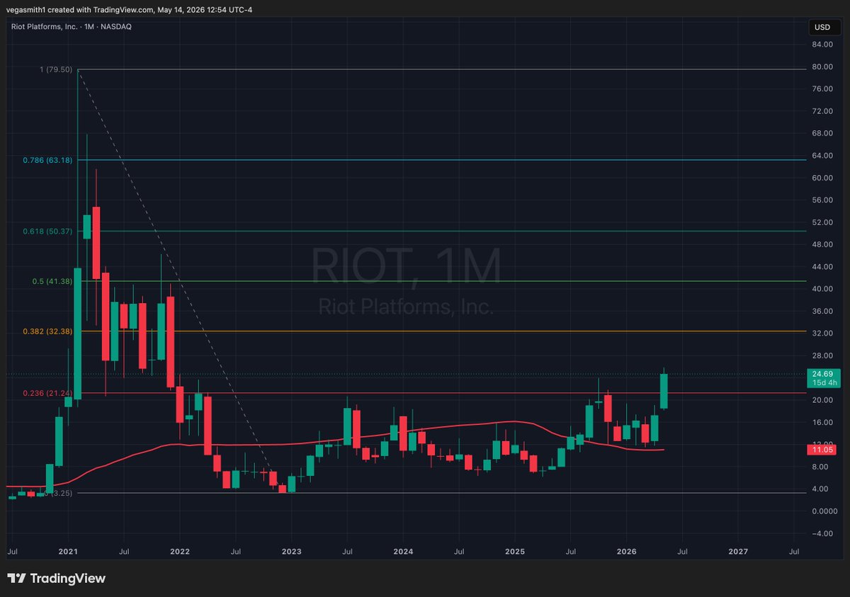Click the 2023 time axis label
This screenshot has height=597, width=850.
click(x=292, y=550)
